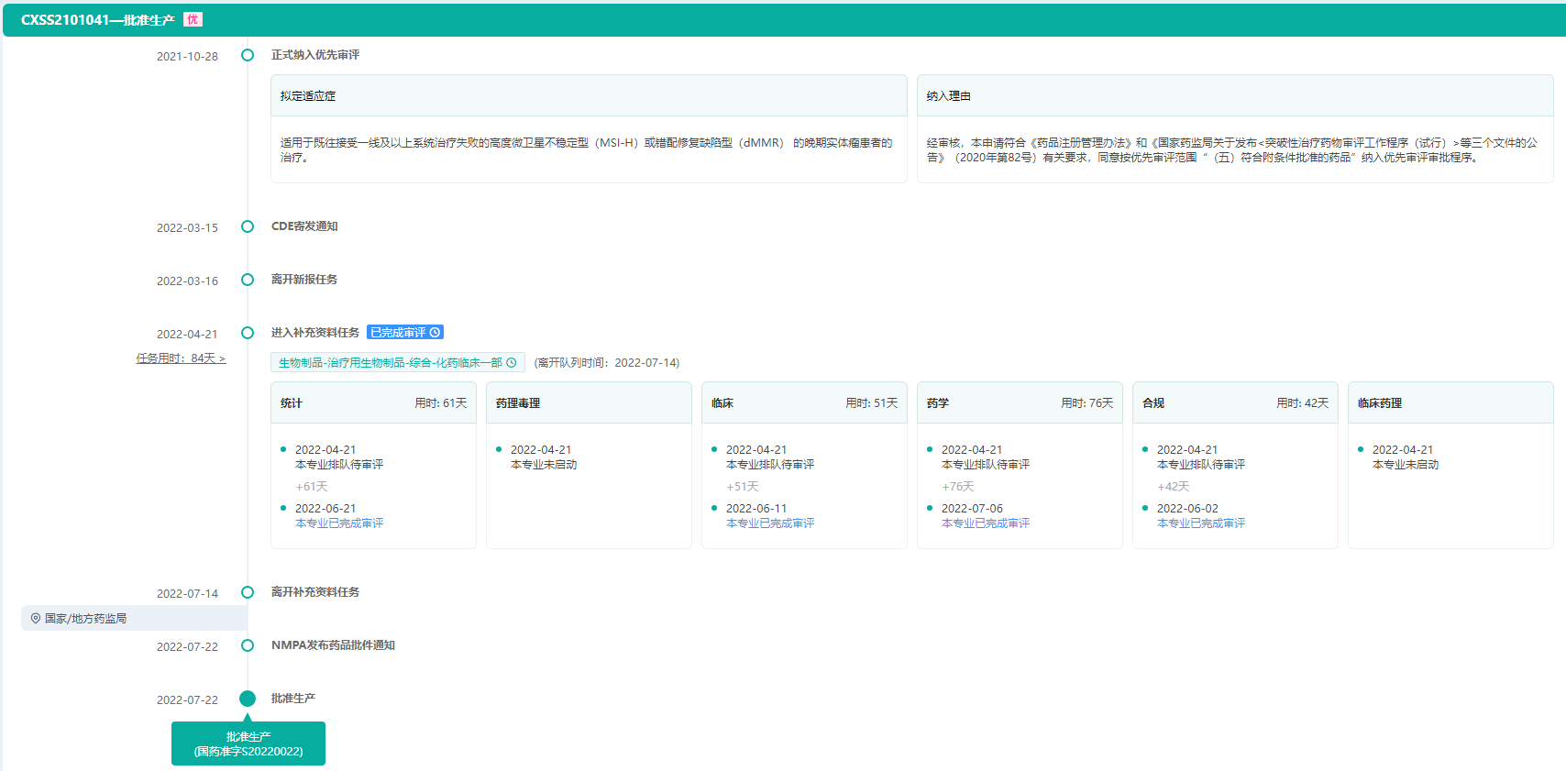Click the 批准生产 国药准字S20220022 tooltip box
This screenshot has height=771, width=1566.
(248, 743)
